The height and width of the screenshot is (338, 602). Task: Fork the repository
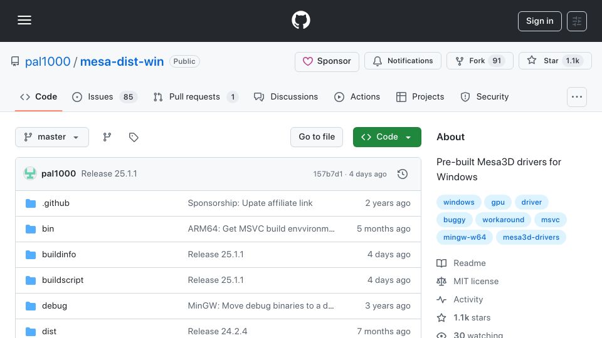(480, 61)
